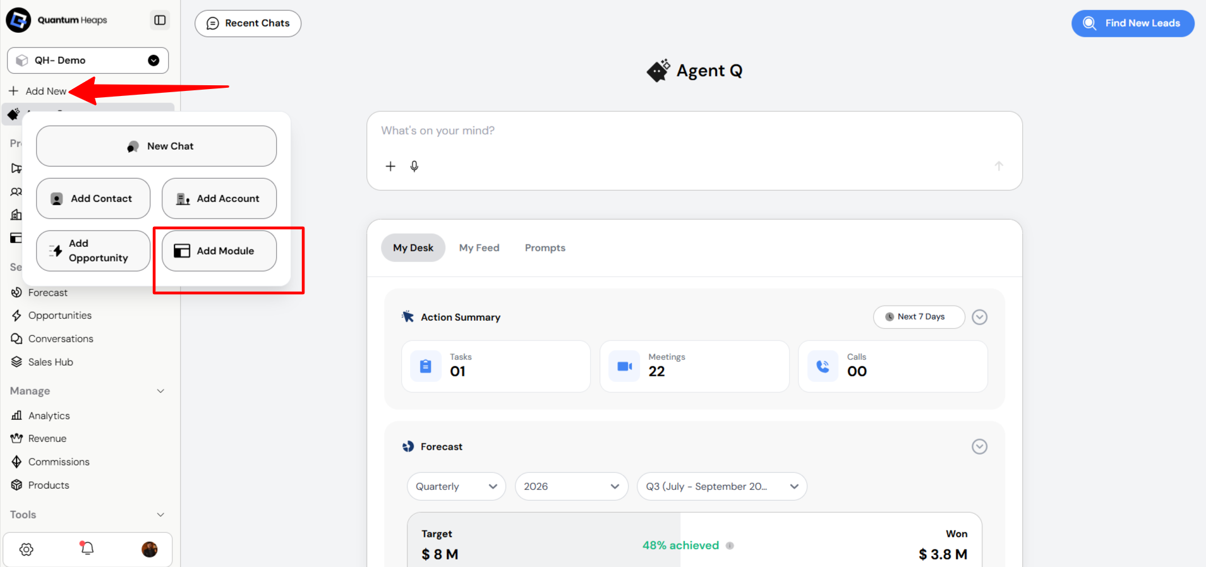1206x567 pixels.
Task: Open settings gear icon at sidebar bottom
Action: [x=27, y=549]
